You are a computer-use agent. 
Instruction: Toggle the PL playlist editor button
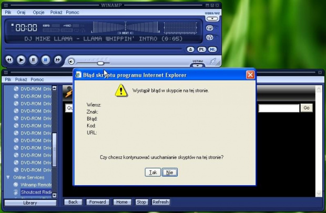coord(201,49)
